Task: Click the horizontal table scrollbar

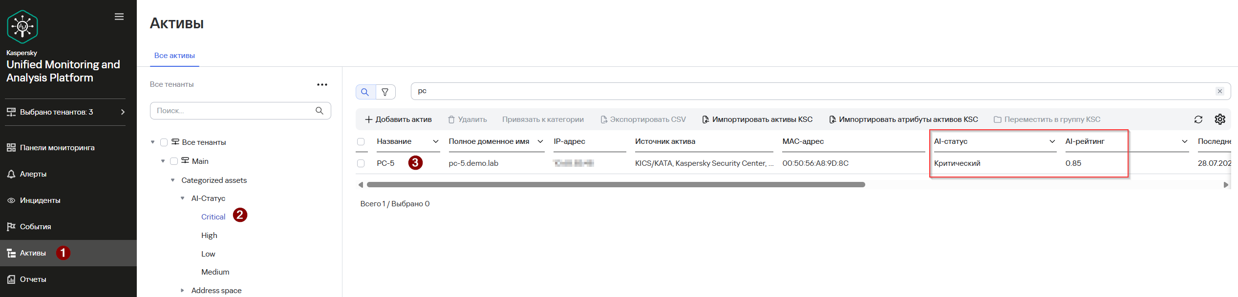Action: coord(616,185)
